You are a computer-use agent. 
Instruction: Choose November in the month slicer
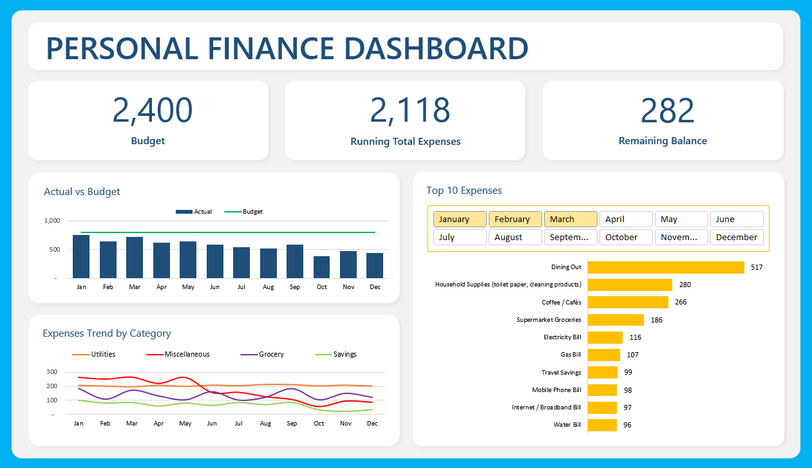681,237
